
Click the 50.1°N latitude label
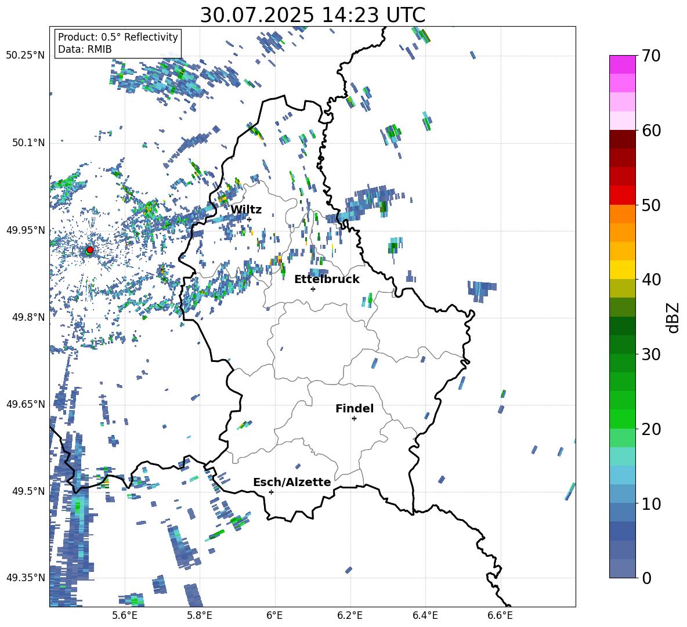(28, 143)
